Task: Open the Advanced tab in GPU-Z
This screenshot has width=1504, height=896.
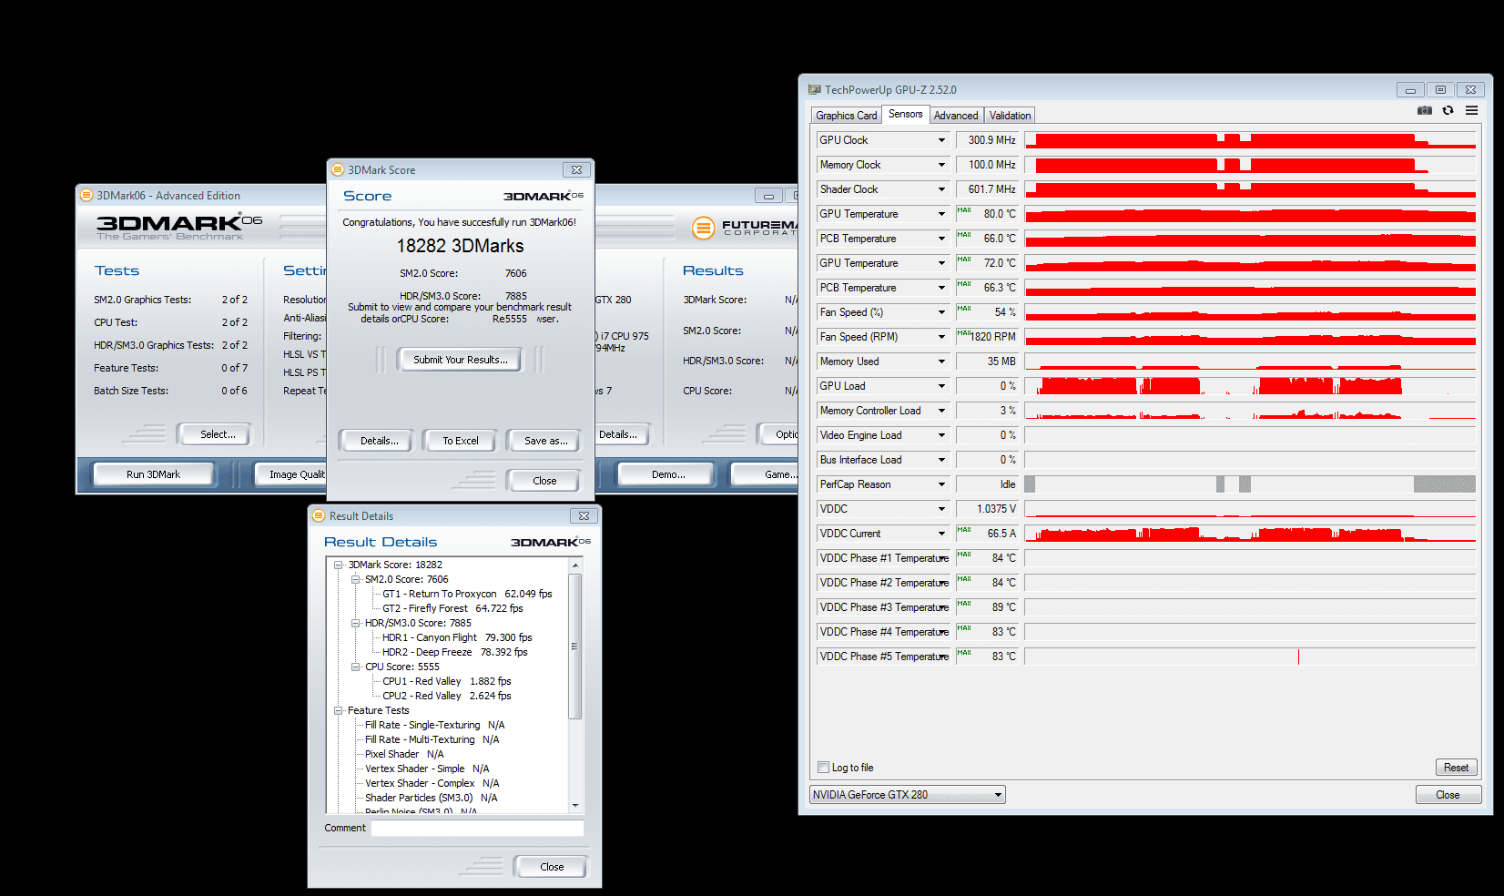Action: click(956, 116)
